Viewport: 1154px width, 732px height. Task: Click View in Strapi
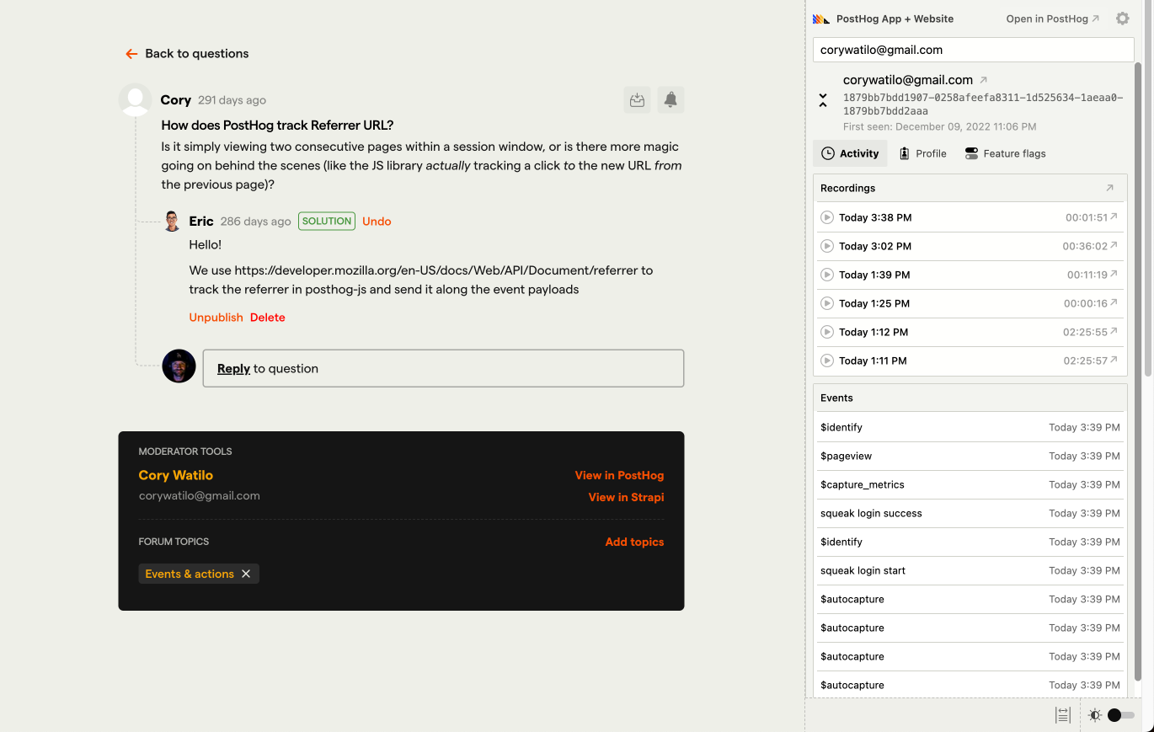tap(626, 497)
